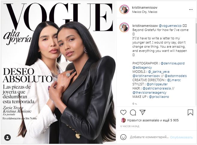
Task: Open the caption author avatar
Action: coord(124,27)
